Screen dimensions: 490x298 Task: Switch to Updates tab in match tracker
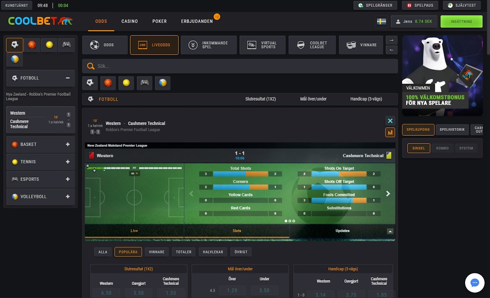(342, 231)
